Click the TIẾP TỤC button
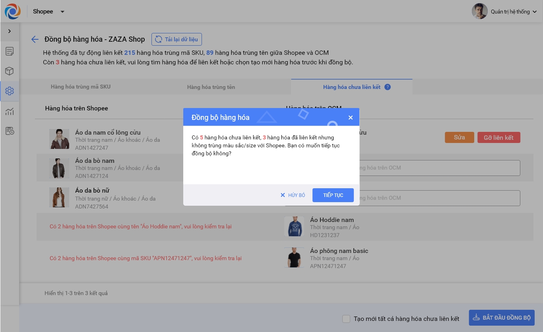This screenshot has height=332, width=543. [x=333, y=195]
